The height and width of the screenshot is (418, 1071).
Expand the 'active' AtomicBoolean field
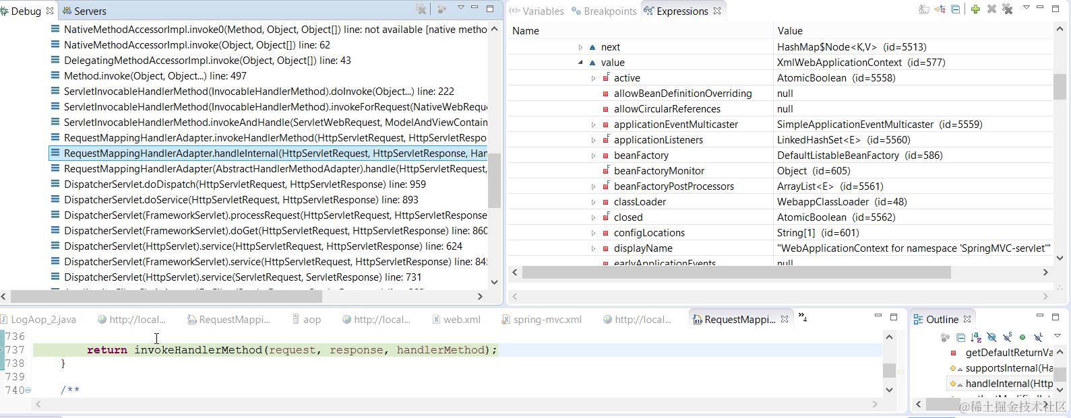[x=594, y=78]
